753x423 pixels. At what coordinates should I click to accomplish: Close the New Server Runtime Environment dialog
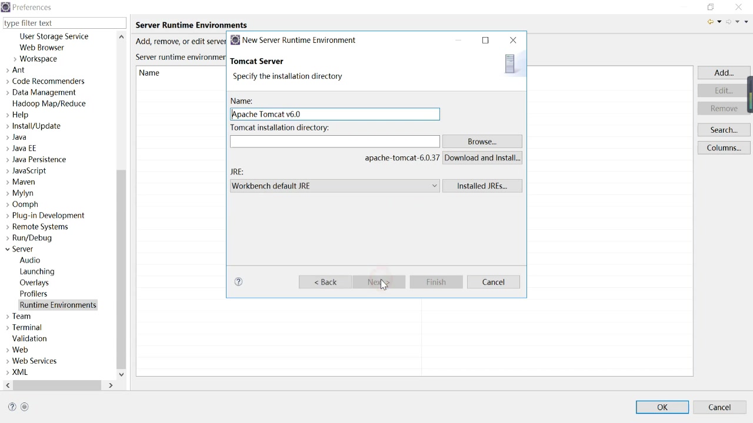[513, 40]
